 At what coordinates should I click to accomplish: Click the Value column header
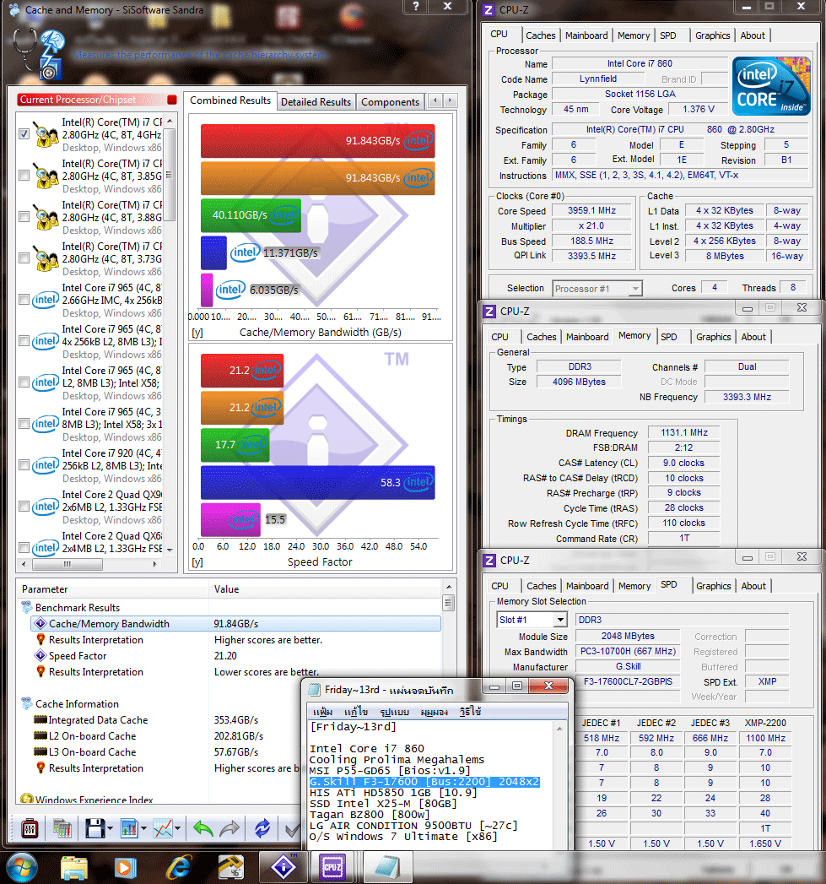tap(326, 589)
